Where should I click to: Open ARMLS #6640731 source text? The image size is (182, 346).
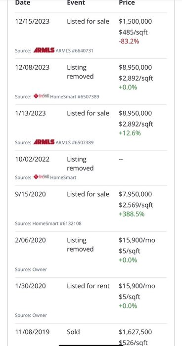pyautogui.click(x=75, y=50)
